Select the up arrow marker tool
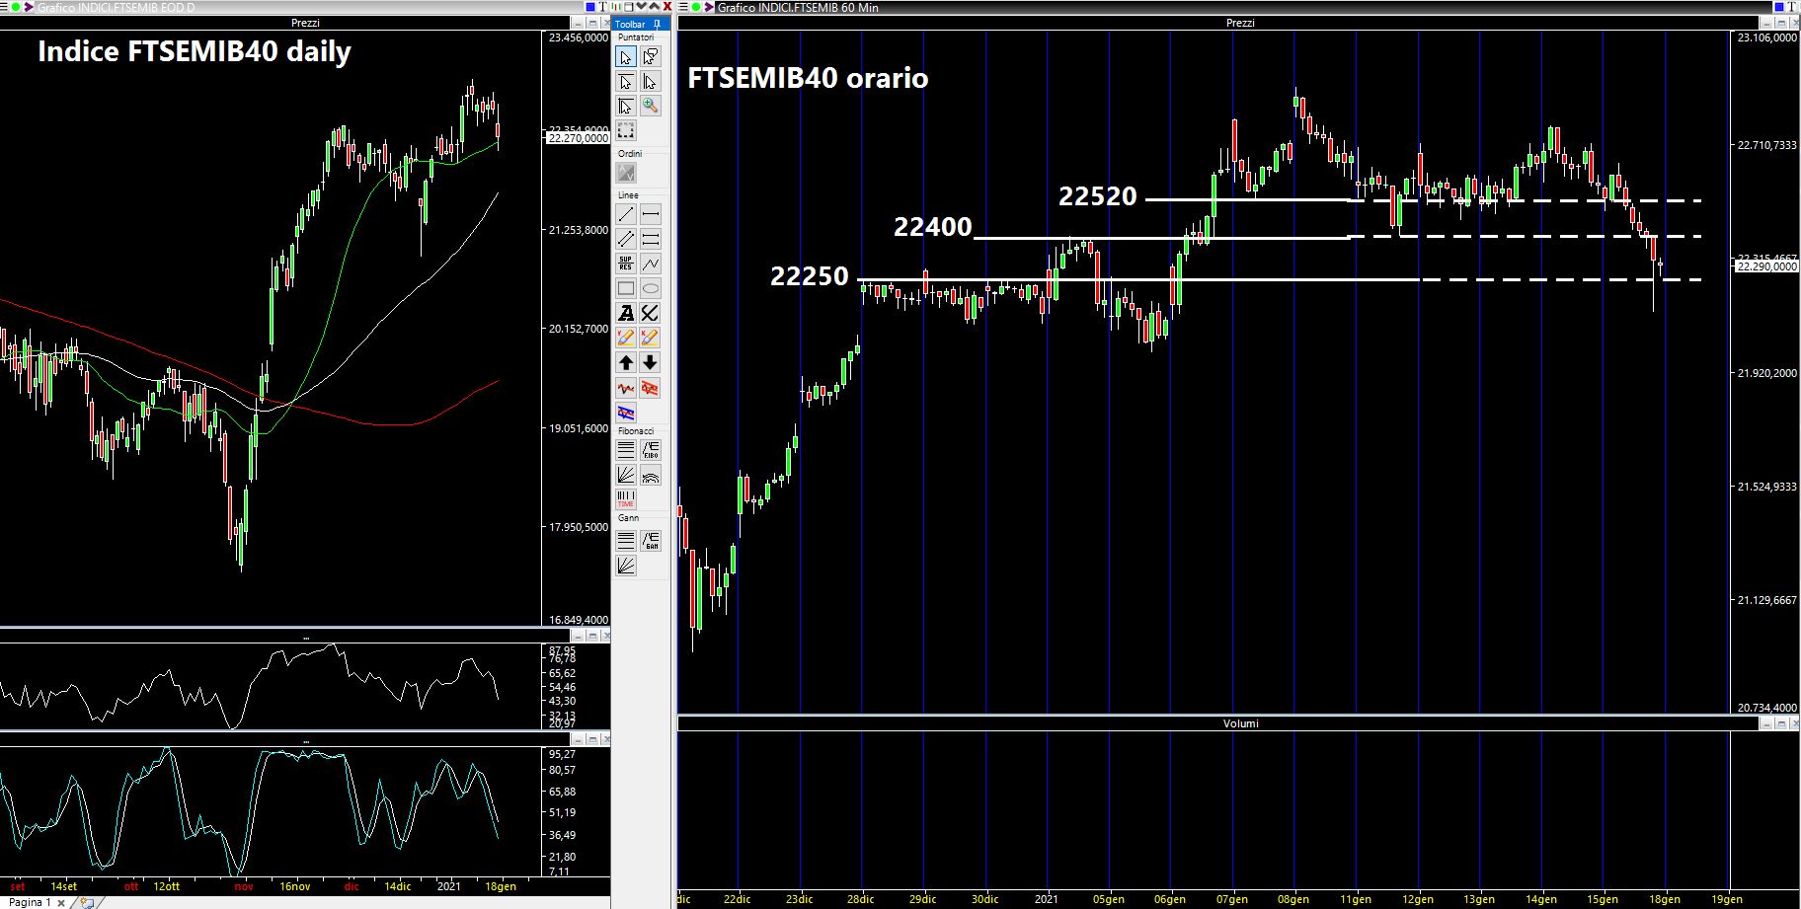Image resolution: width=1801 pixels, height=909 pixels. pos(626,362)
